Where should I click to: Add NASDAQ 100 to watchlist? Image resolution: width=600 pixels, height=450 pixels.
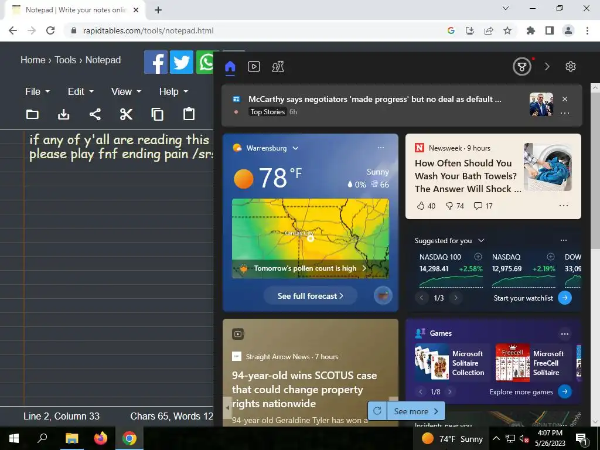[478, 257]
